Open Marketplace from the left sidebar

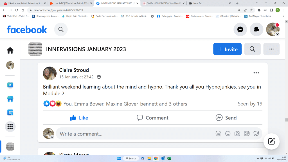[x=10, y=99]
